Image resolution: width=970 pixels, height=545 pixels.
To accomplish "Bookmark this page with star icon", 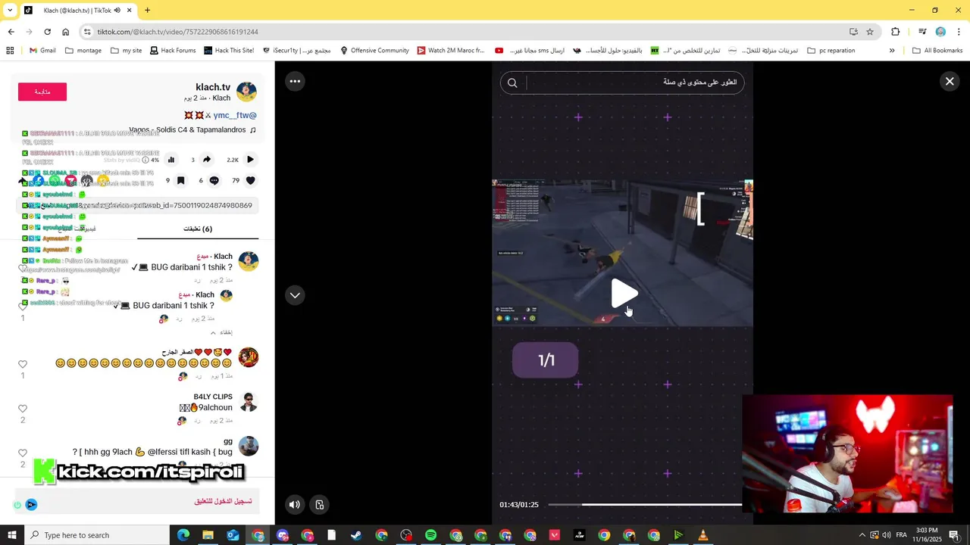I will [870, 32].
